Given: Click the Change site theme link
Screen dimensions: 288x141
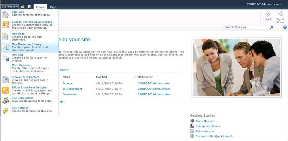Looking at the screenshot, I should pyautogui.click(x=208, y=126).
